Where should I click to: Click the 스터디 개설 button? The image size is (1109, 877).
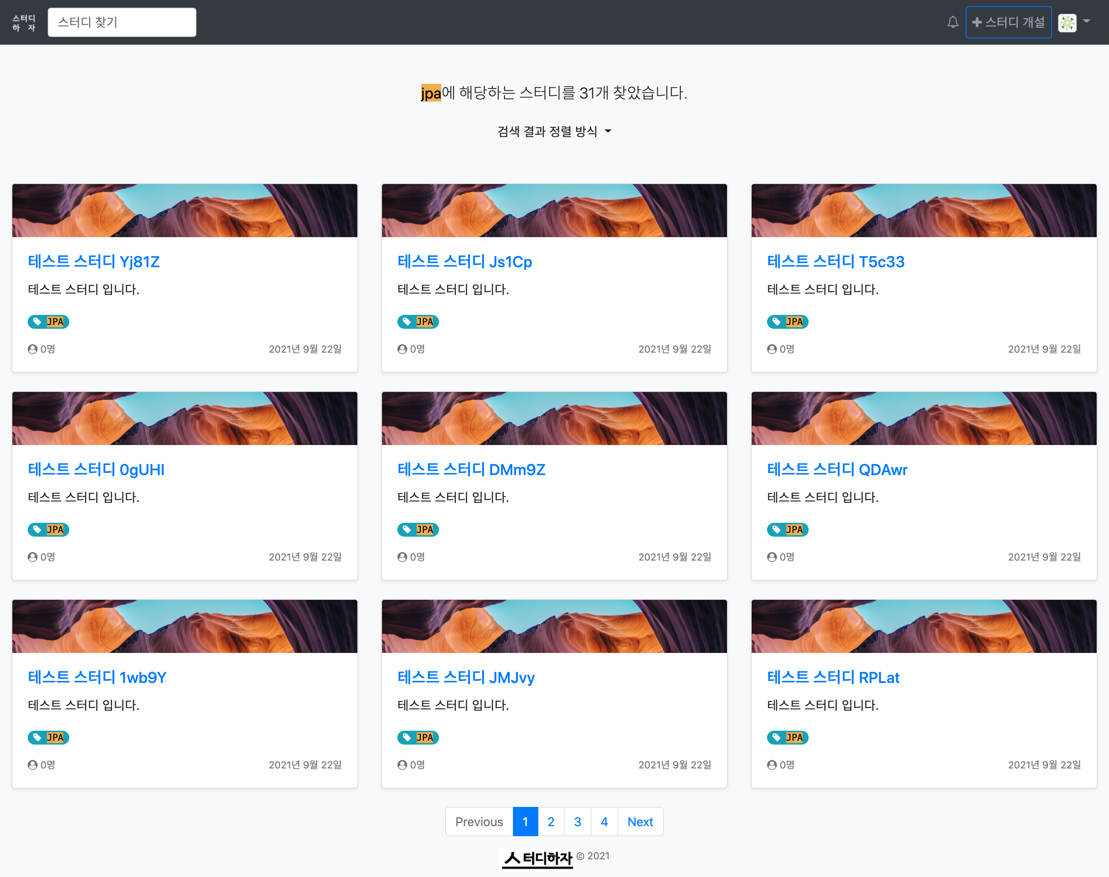pos(1008,22)
